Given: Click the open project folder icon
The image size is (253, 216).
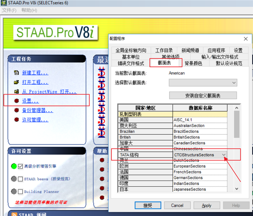Looking at the screenshot, I should point(16,82).
